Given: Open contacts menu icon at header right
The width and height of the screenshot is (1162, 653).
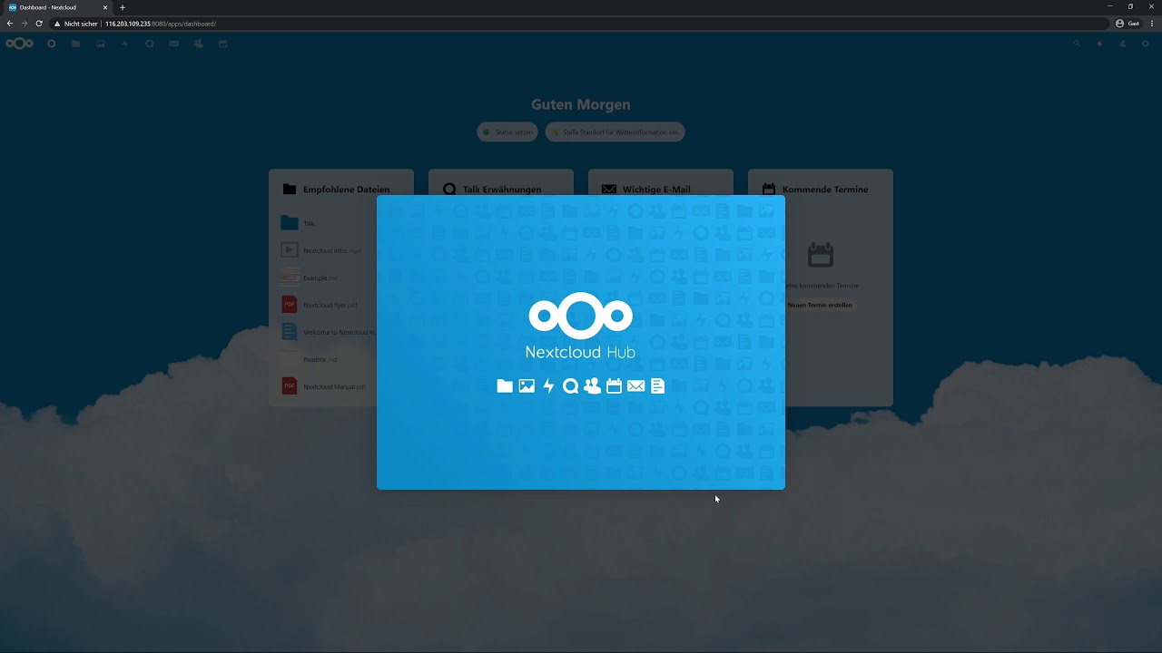Looking at the screenshot, I should (x=1122, y=44).
